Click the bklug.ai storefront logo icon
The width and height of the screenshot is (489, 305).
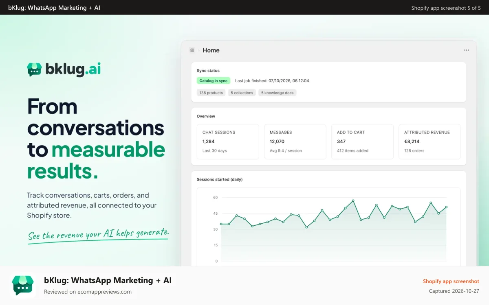pyautogui.click(x=35, y=70)
